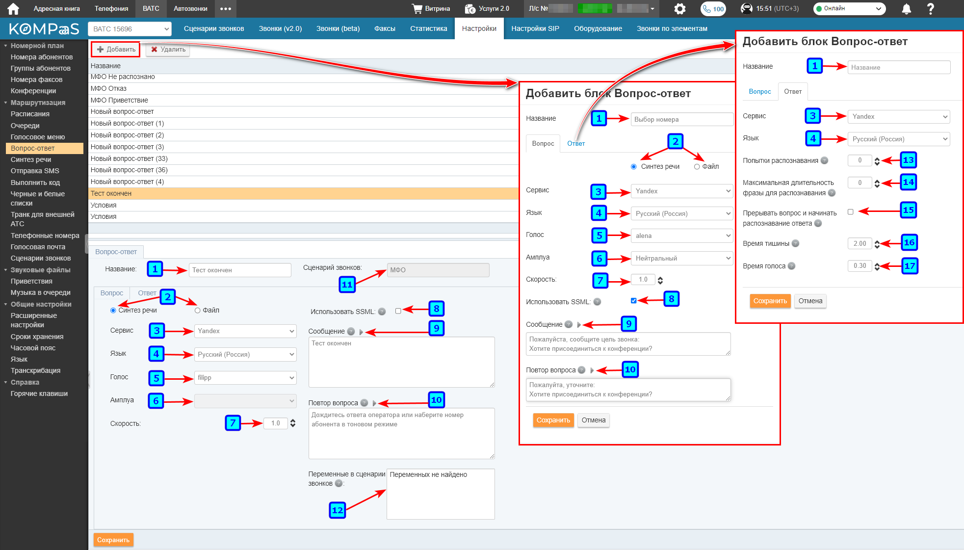Open help question mark icon
The width and height of the screenshot is (964, 550).
(930, 8)
